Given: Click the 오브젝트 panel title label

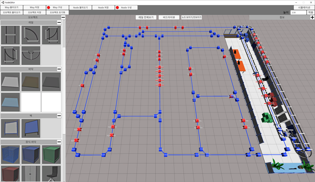Looking at the screenshot, I should coord(33,17).
